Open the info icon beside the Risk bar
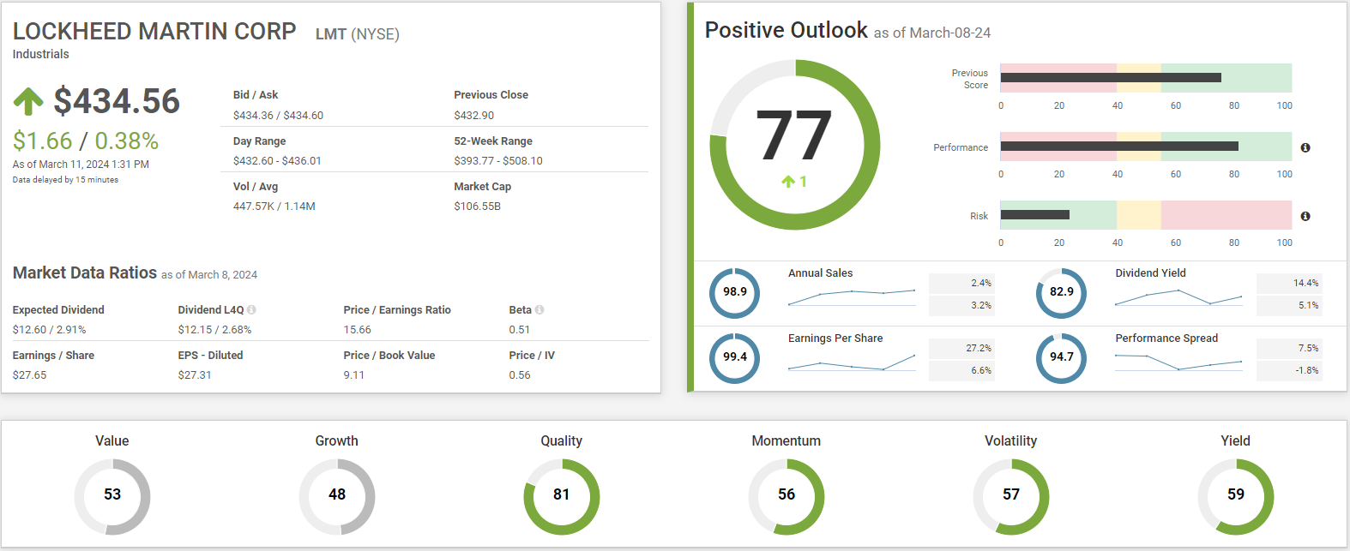The image size is (1350, 551). pos(1305,216)
